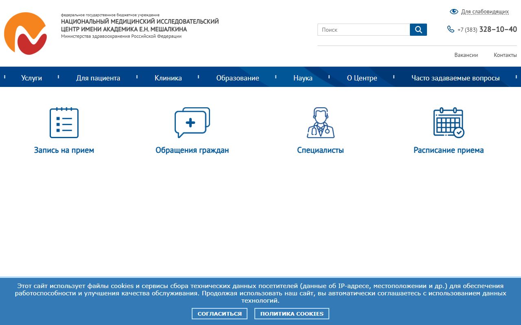Open the О Центре menu item

(362, 78)
